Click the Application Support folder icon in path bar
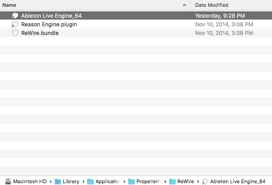Image resolution: width=272 pixels, height=185 pixels. (91, 181)
